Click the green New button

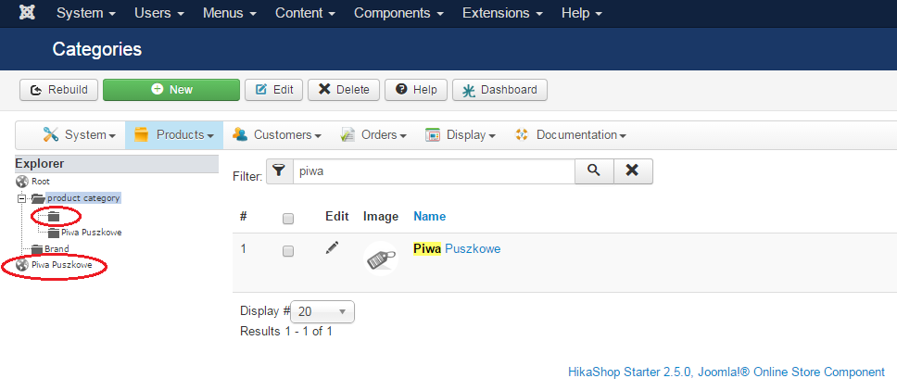click(x=171, y=90)
